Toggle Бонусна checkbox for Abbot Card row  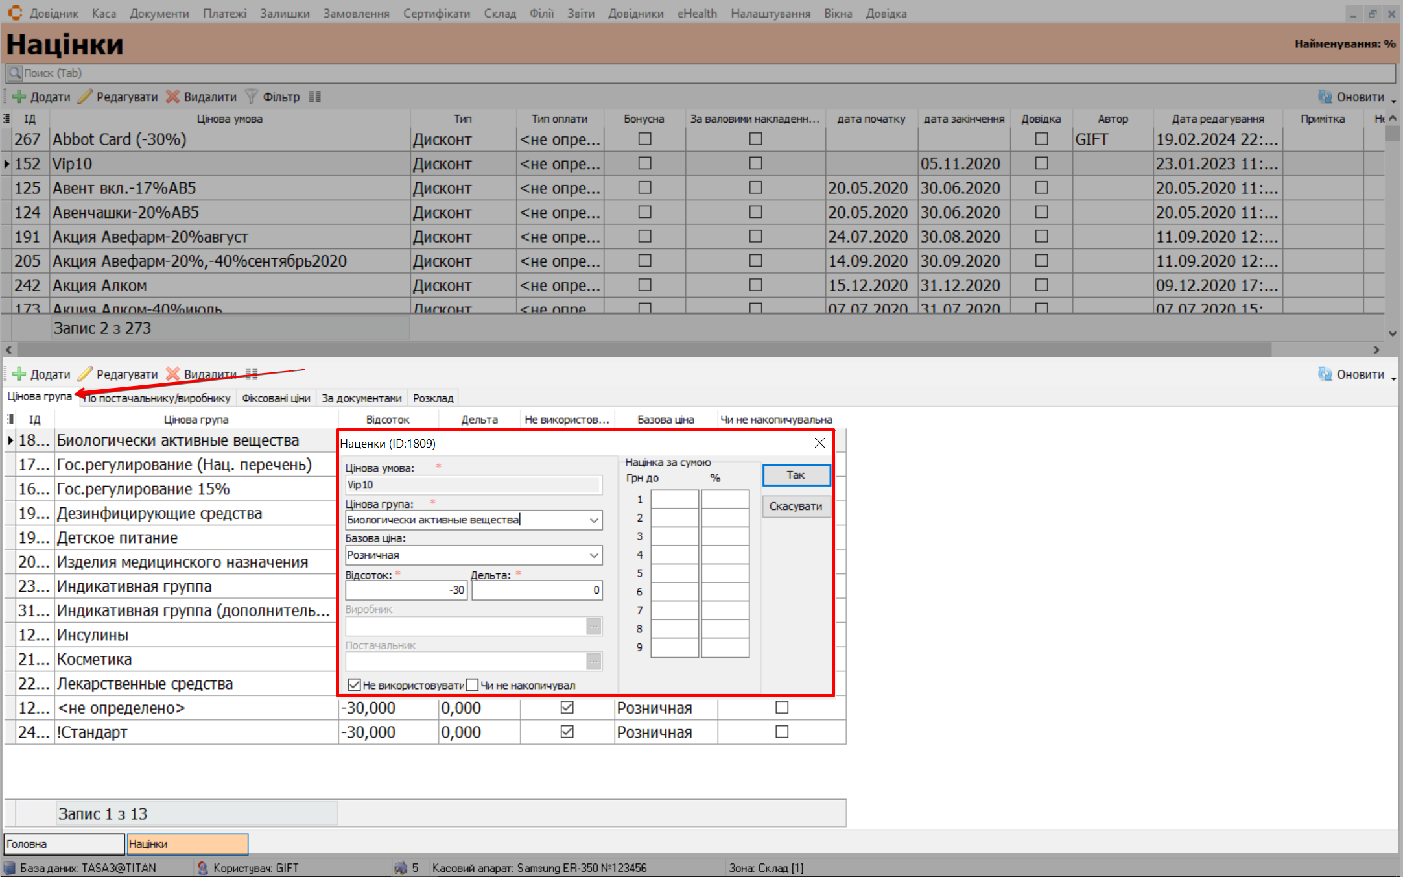[644, 139]
